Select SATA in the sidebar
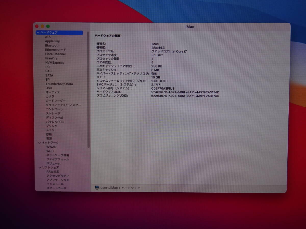 point(49,76)
